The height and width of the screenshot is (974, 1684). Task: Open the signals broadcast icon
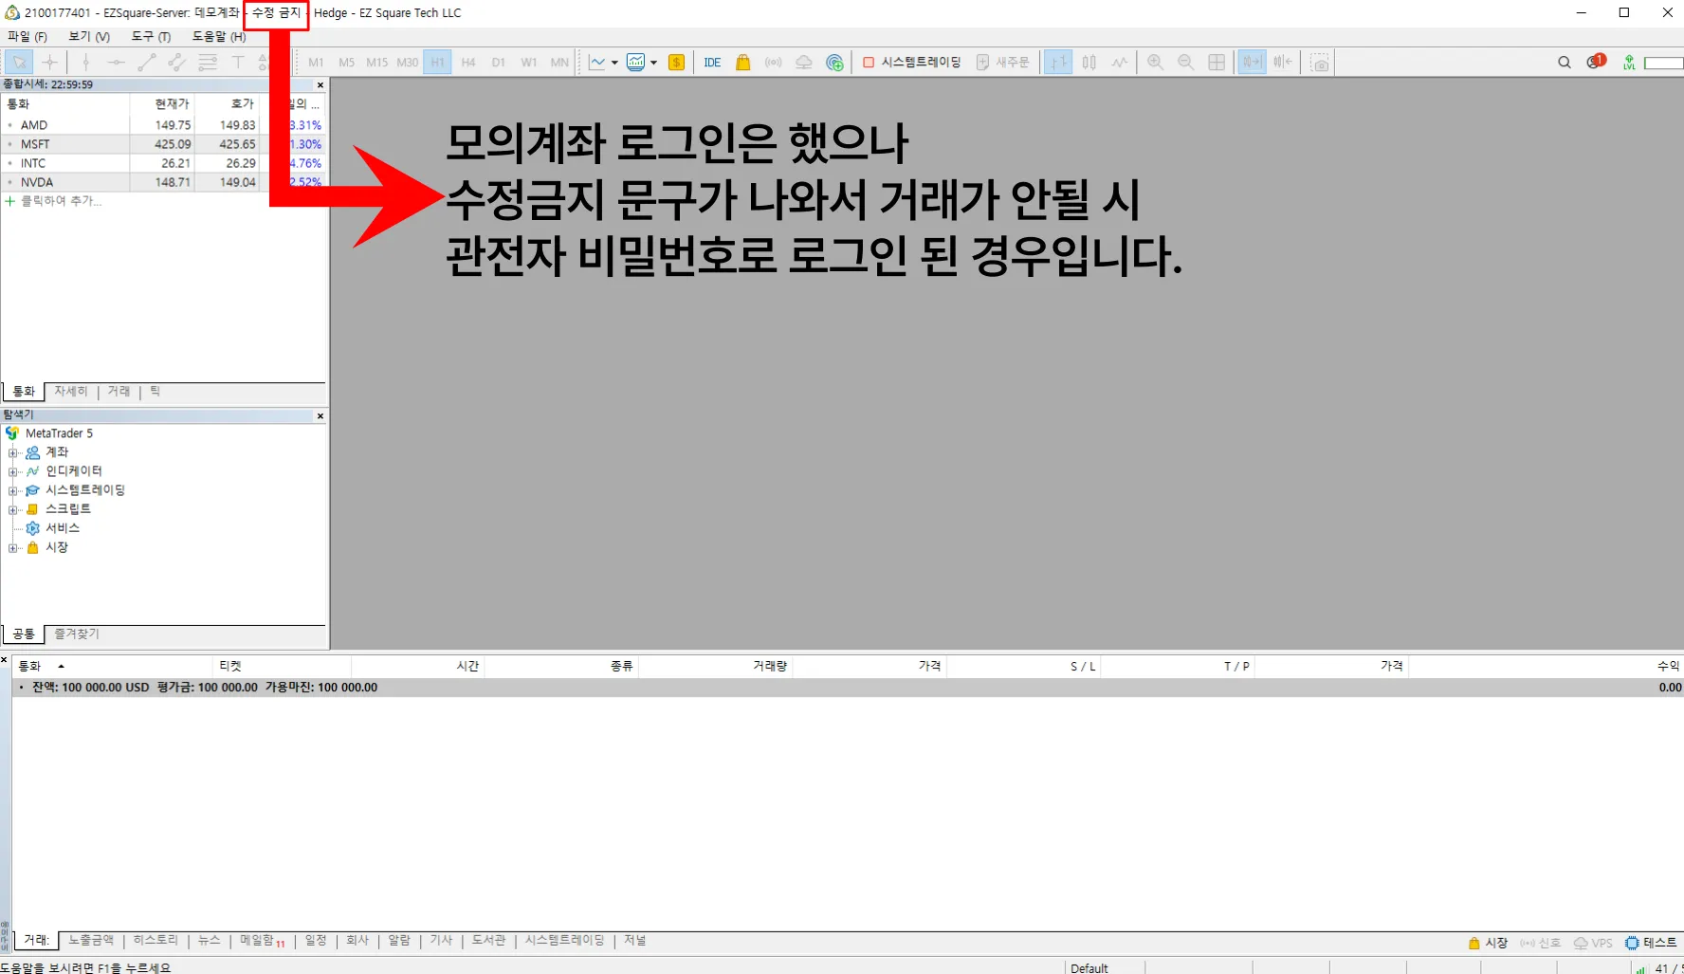click(x=774, y=63)
